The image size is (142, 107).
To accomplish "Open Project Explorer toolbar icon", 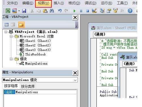I will pyautogui.click(x=102, y=11).
